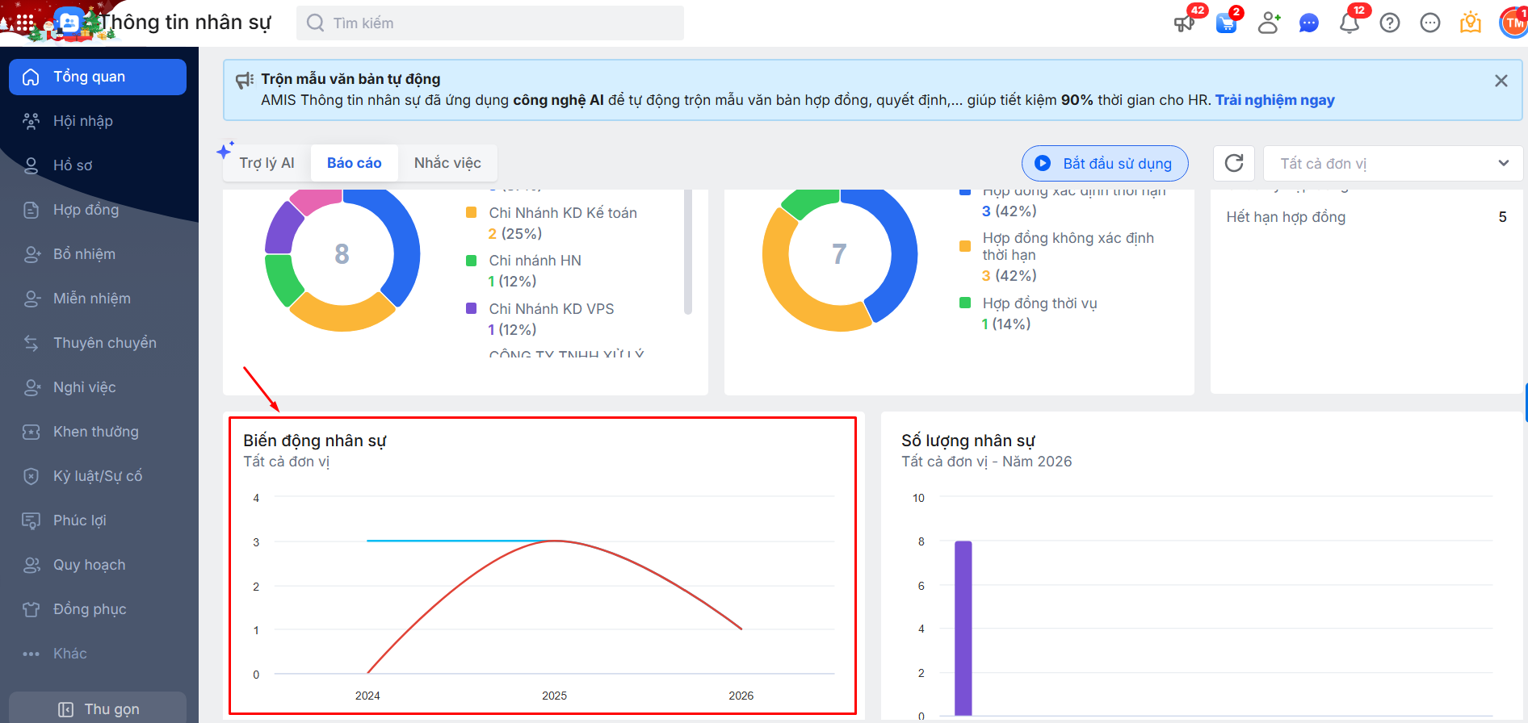Open the blue chat messages icon
Viewport: 1528px width, 723px height.
click(x=1308, y=23)
